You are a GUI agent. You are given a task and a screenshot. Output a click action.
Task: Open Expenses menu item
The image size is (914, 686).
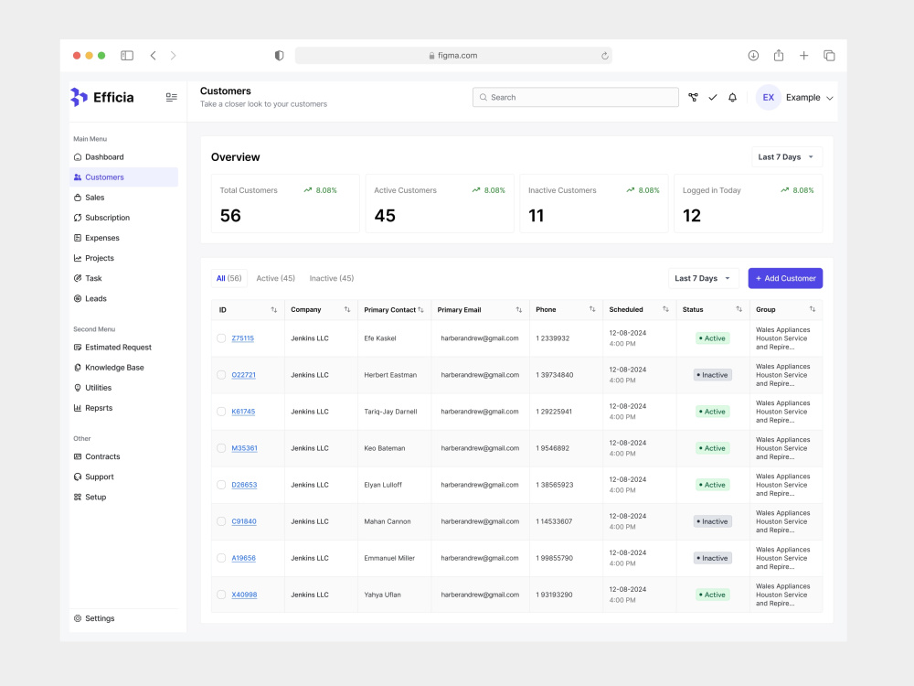(123, 238)
